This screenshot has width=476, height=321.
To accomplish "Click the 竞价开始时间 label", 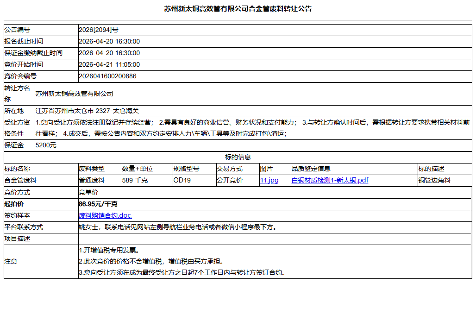I will coord(24,64).
